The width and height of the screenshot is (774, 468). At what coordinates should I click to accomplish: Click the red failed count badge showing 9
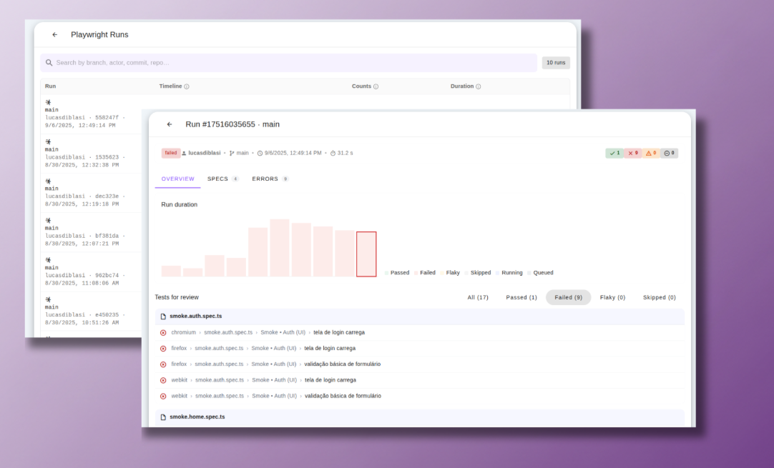pos(634,152)
